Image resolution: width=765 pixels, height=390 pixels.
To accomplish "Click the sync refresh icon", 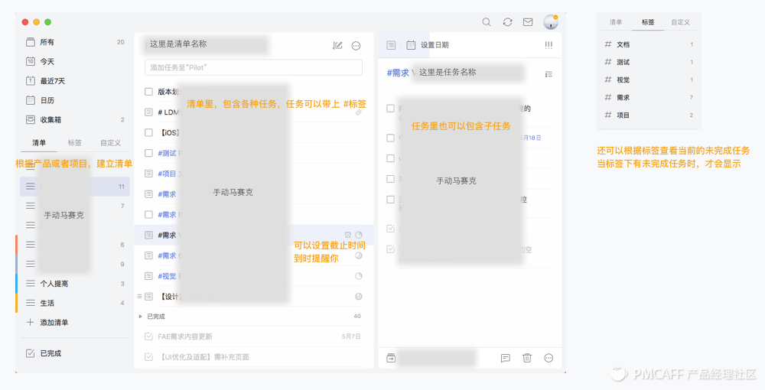I will [507, 22].
